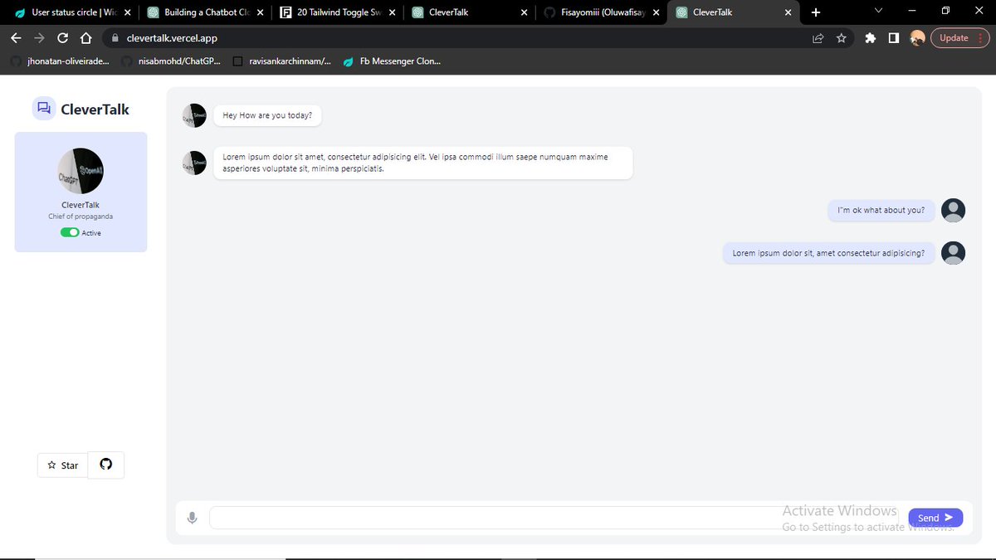Image resolution: width=996 pixels, height=560 pixels.
Task: Reload the page with refresh icon
Action: pyautogui.click(x=62, y=38)
